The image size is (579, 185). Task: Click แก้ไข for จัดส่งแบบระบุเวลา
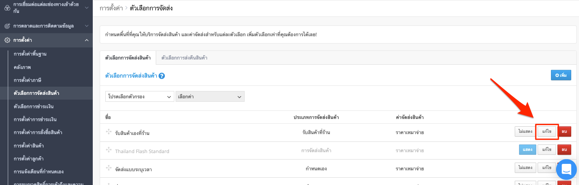(547, 167)
